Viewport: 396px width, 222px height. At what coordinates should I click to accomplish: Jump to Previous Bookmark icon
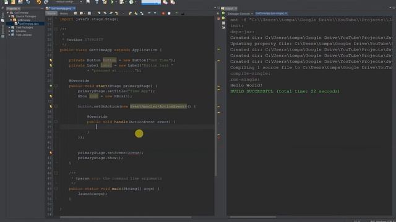click(x=130, y=14)
